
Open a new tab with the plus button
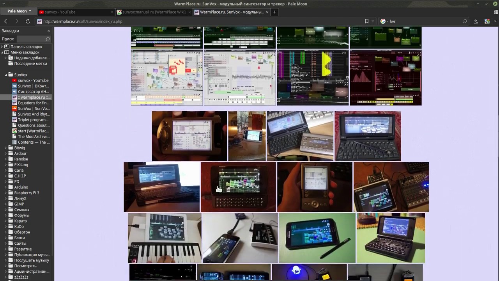click(x=274, y=12)
